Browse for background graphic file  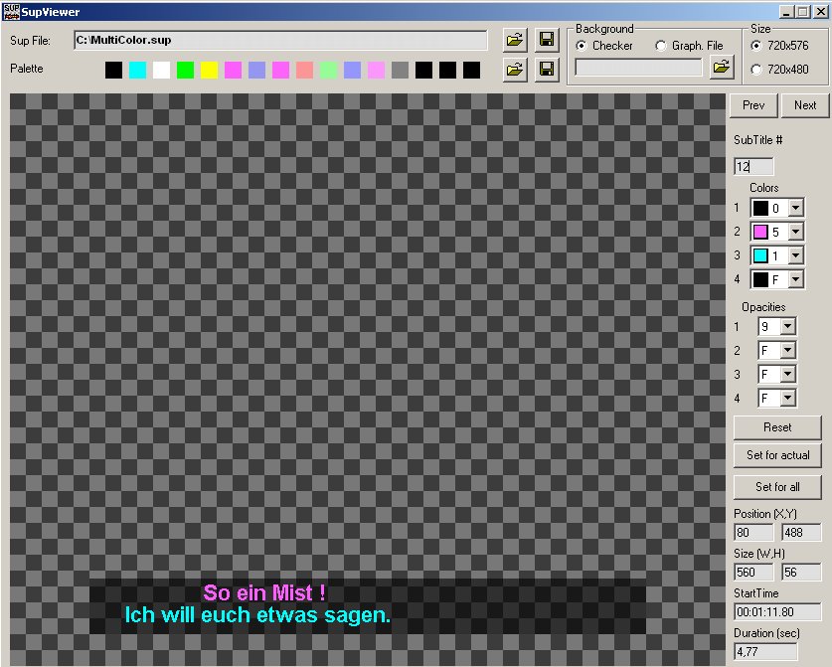point(722,67)
